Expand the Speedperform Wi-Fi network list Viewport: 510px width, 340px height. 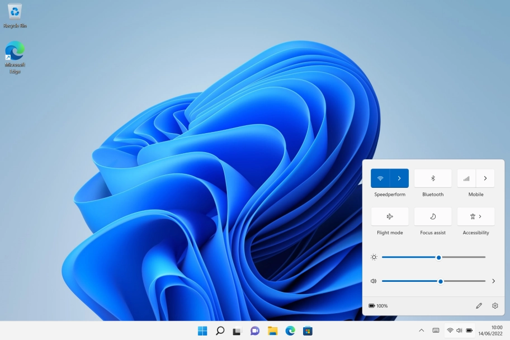(399, 178)
